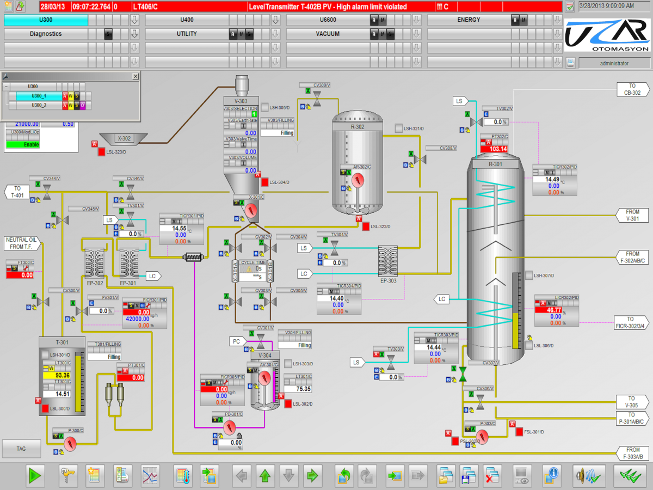This screenshot has width=653, height=490.
Task: Click the TAG button
Action: click(x=21, y=449)
